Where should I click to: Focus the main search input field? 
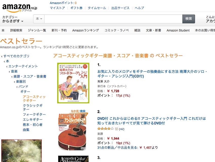(113, 19)
